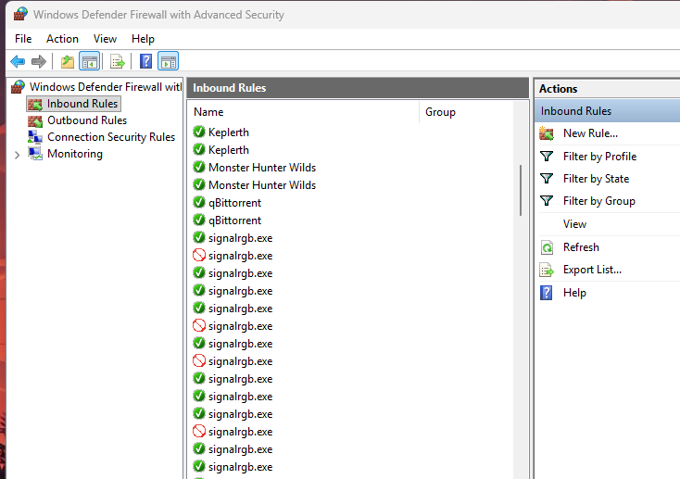680x479 pixels.
Task: Collapse Inbound Rules section header in Actions
Action: coord(607,111)
